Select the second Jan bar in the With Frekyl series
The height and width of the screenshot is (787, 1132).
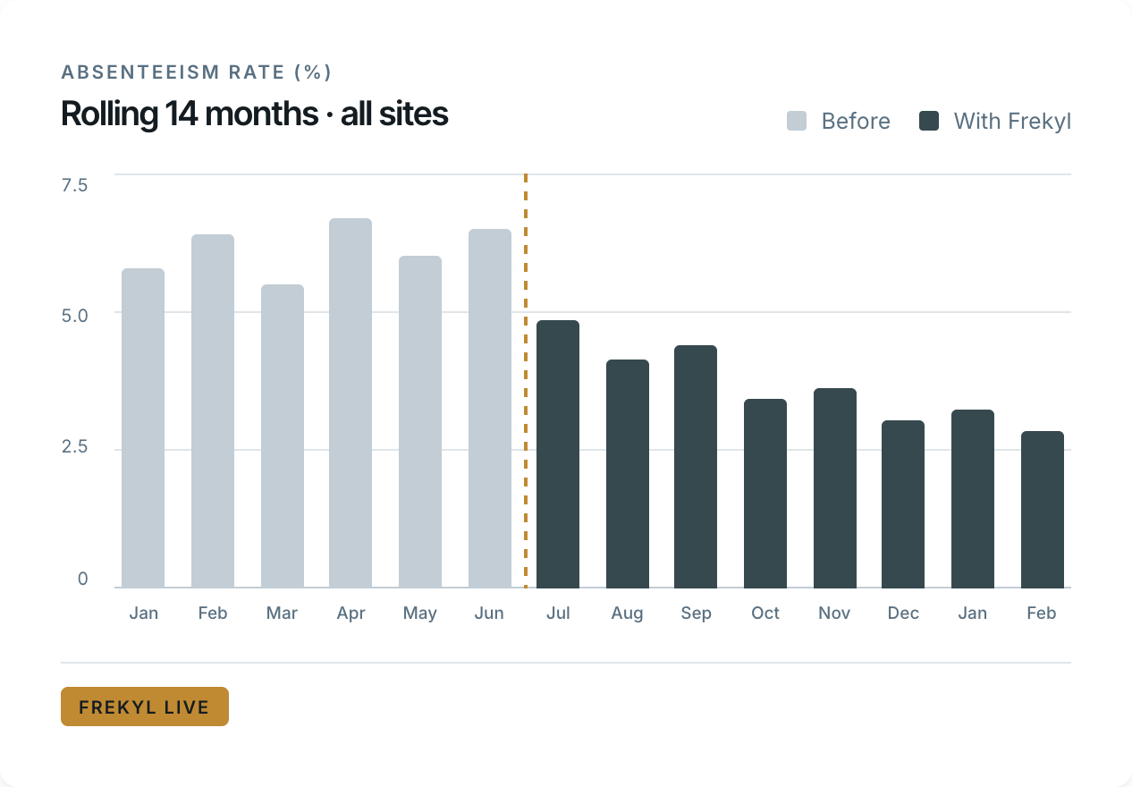[973, 499]
